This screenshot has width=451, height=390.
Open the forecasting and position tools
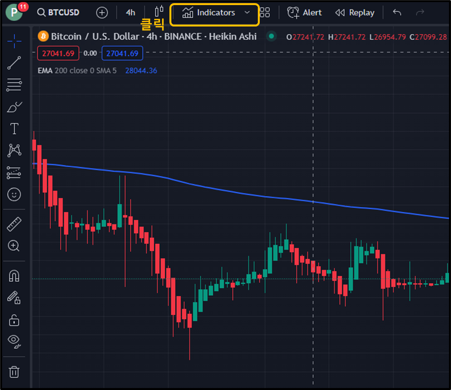click(14, 173)
